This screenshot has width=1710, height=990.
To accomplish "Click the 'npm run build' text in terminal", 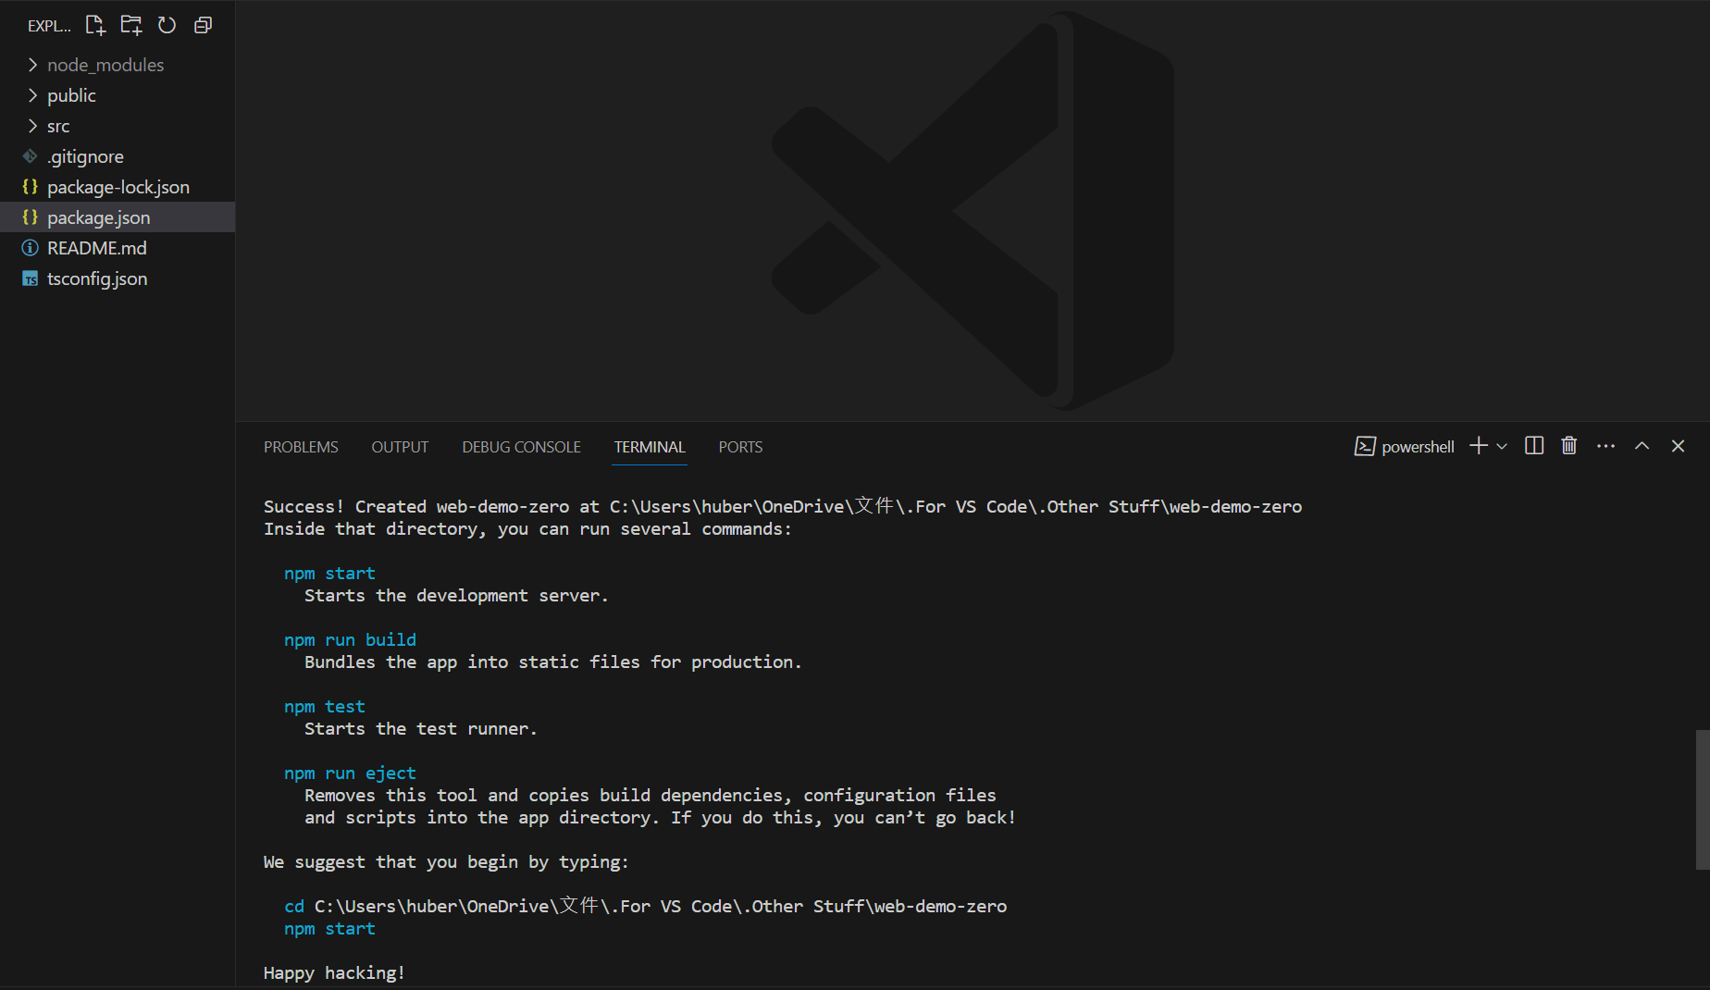I will click(x=350, y=639).
